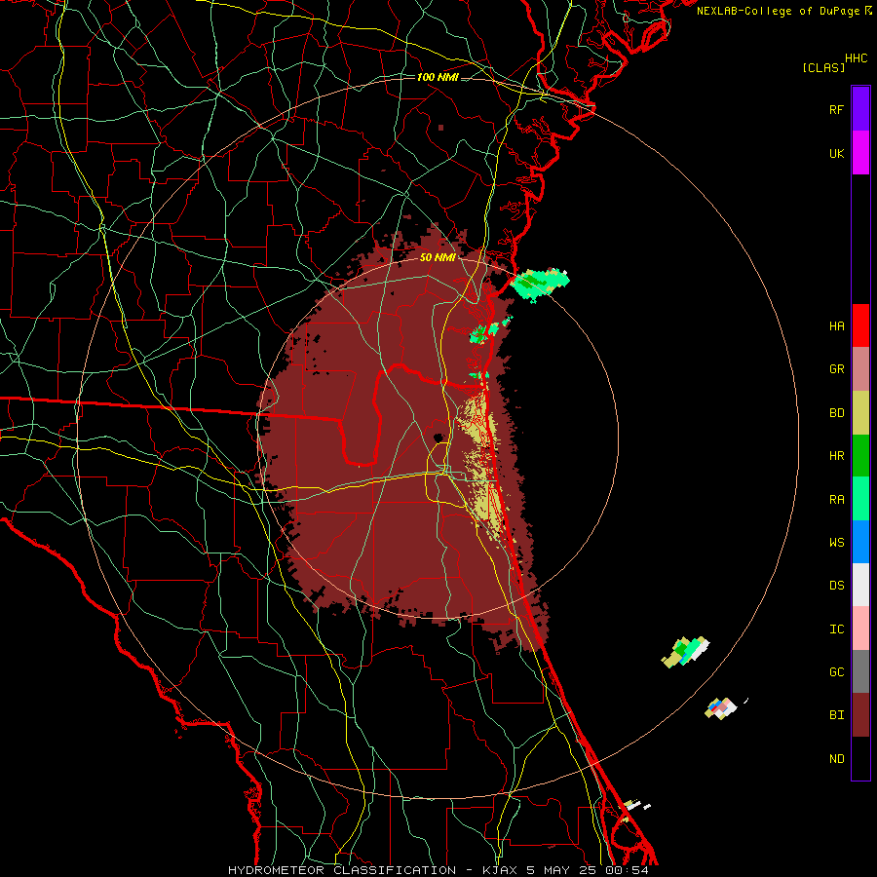Click the BI brown legend swatch
877x877 pixels.
click(x=860, y=715)
